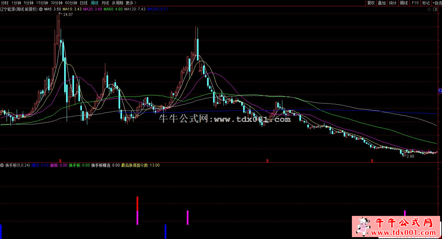Click the 埋伏: 0.00 value

[x=40, y=165]
